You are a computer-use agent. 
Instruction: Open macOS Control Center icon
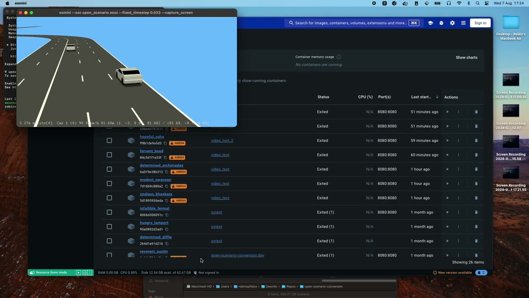tap(487, 3)
